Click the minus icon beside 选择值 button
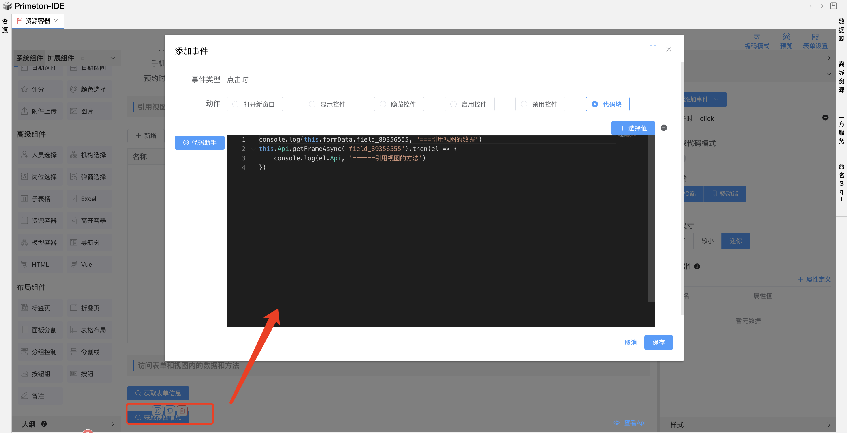The width and height of the screenshot is (847, 433). [x=664, y=128]
